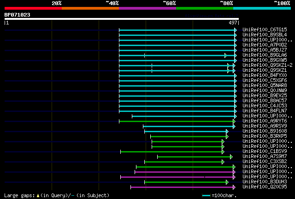Click the green alignment bar for C3XSB2
Screen dimensions: 295x199
[183, 162]
